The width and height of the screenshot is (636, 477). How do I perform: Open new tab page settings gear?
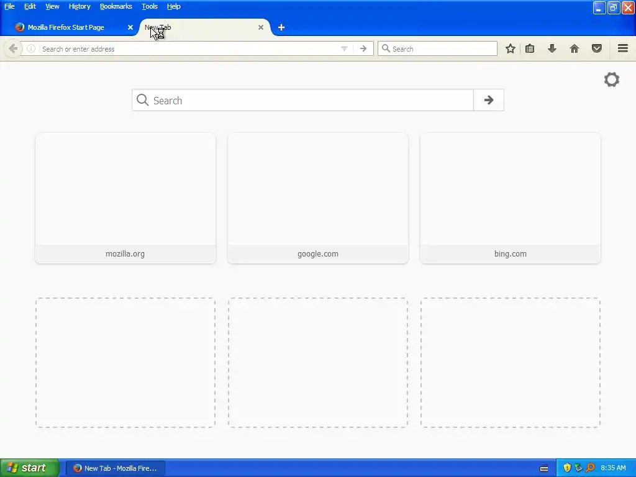tap(612, 79)
